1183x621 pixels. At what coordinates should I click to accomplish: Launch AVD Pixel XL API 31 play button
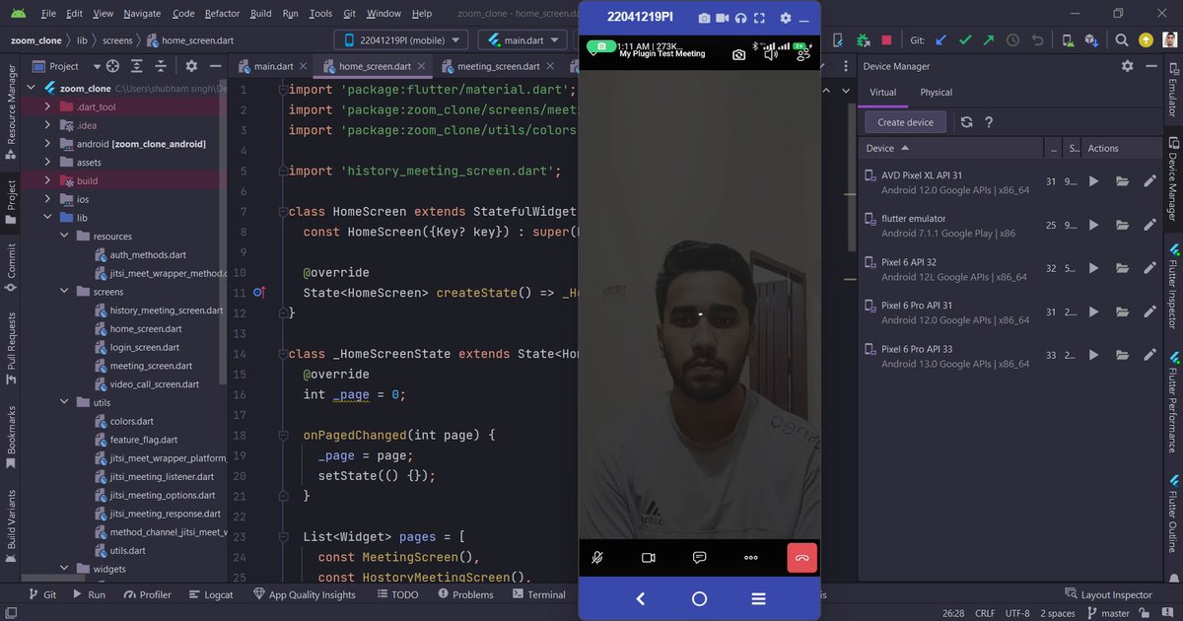tap(1093, 181)
